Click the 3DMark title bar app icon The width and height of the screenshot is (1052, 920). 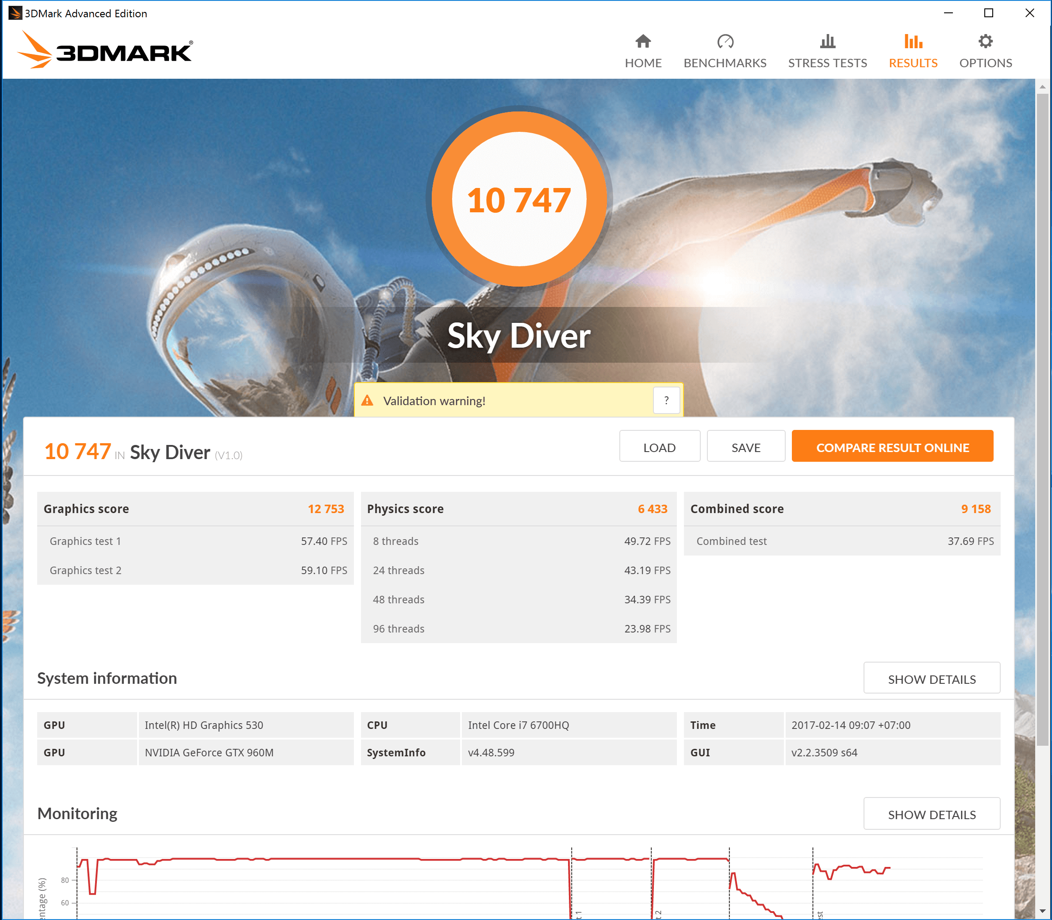coord(15,13)
